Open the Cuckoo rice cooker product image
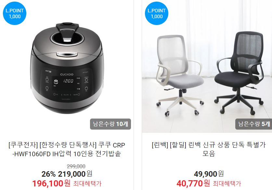The height and width of the screenshot is (190, 272). [x=67, y=68]
